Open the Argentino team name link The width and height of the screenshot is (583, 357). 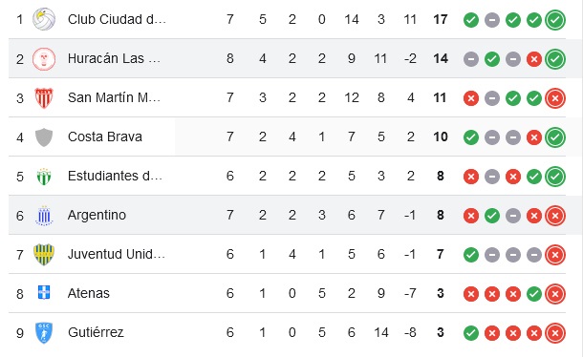97,215
